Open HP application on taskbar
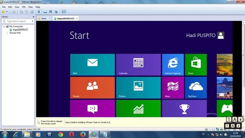This screenshot has width=245, height=138. 49,135
